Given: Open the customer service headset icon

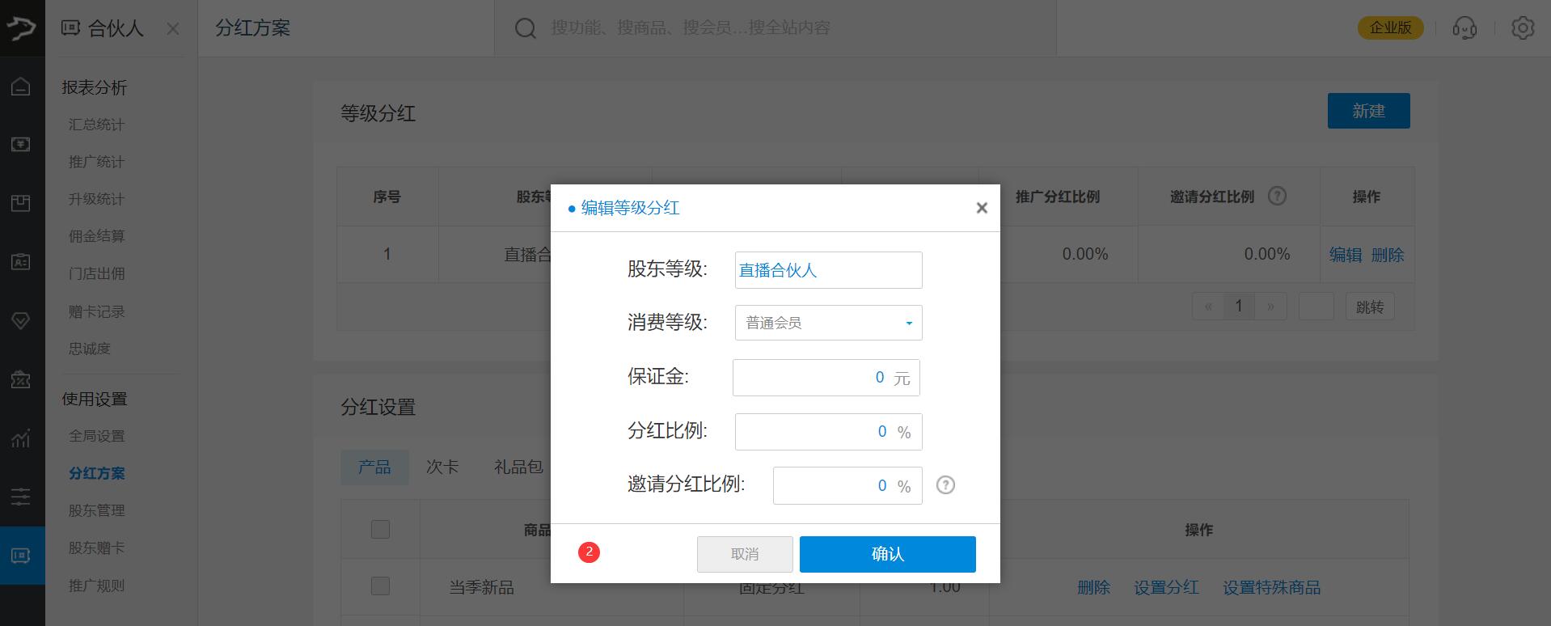Looking at the screenshot, I should click(1464, 28).
